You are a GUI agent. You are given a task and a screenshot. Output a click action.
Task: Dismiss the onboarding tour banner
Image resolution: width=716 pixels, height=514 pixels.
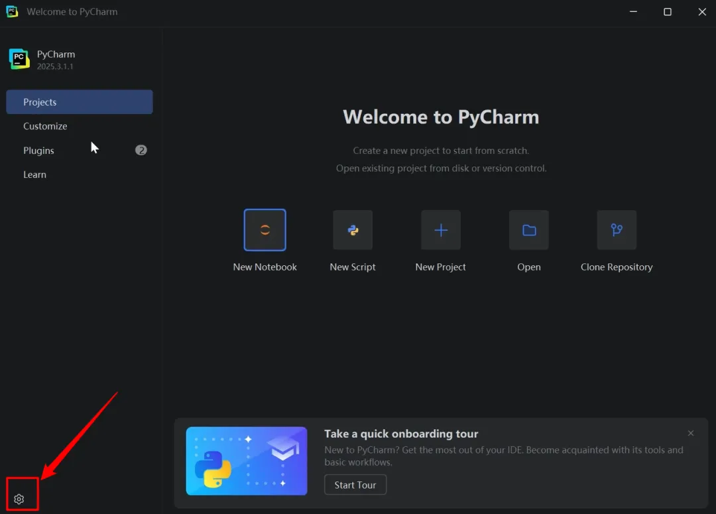tap(690, 432)
